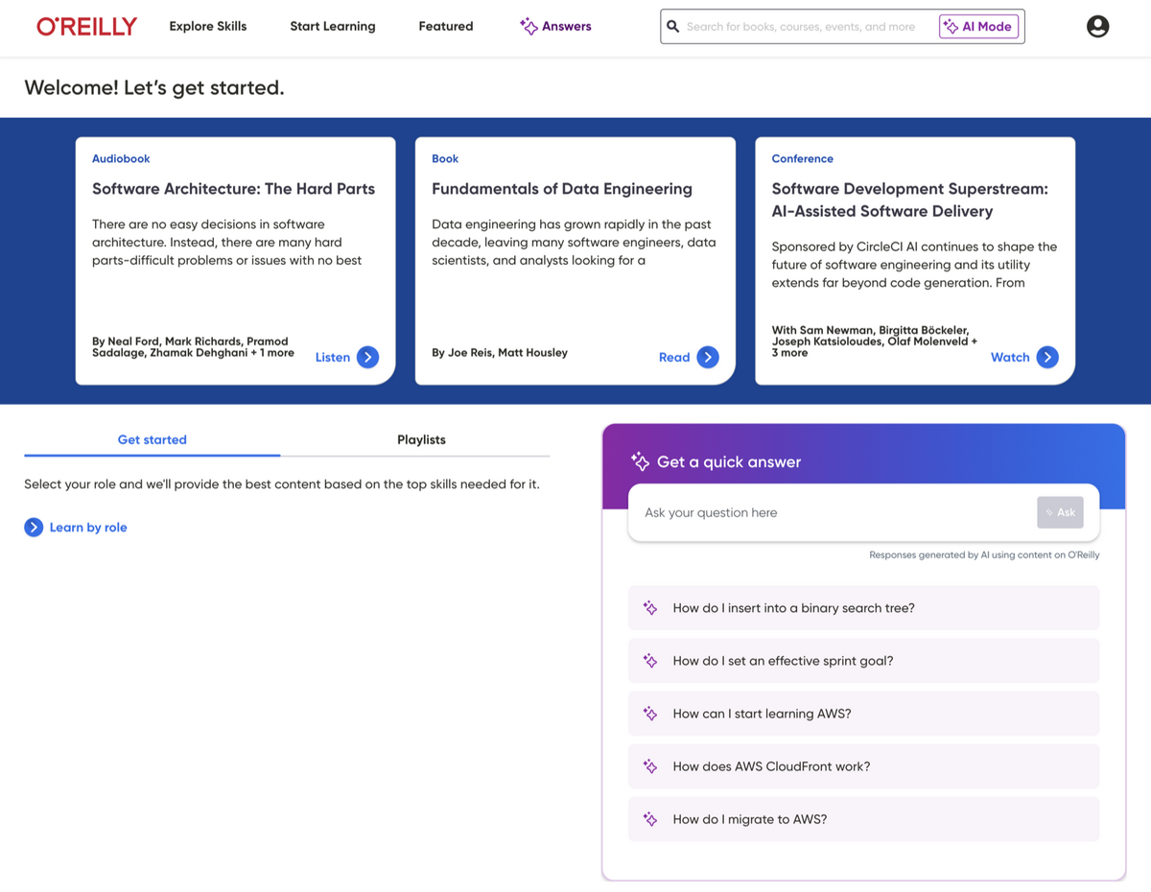Click the arrow circle next to Listen

point(367,357)
